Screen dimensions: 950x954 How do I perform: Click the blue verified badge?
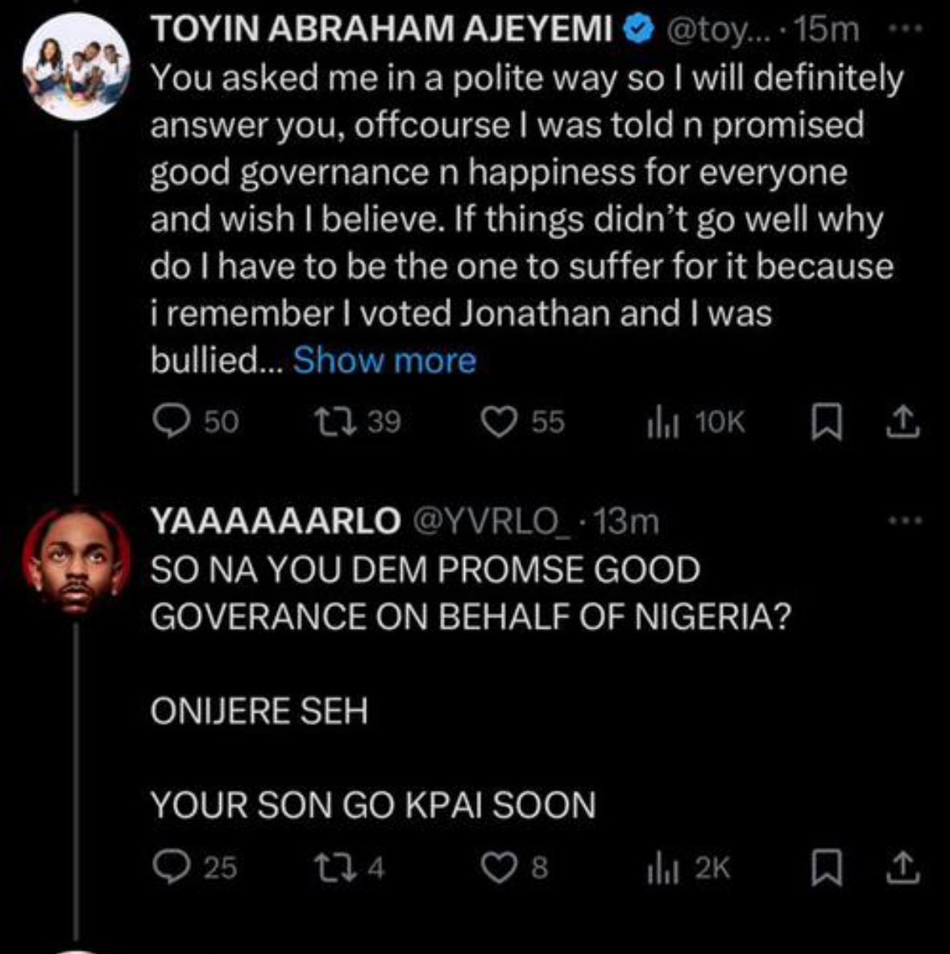point(640,31)
